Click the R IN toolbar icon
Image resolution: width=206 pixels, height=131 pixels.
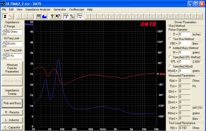pos(25,16)
